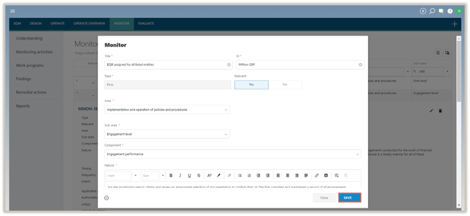Open the Font size dropdown
This screenshot has height=216, width=470.
click(x=153, y=175)
